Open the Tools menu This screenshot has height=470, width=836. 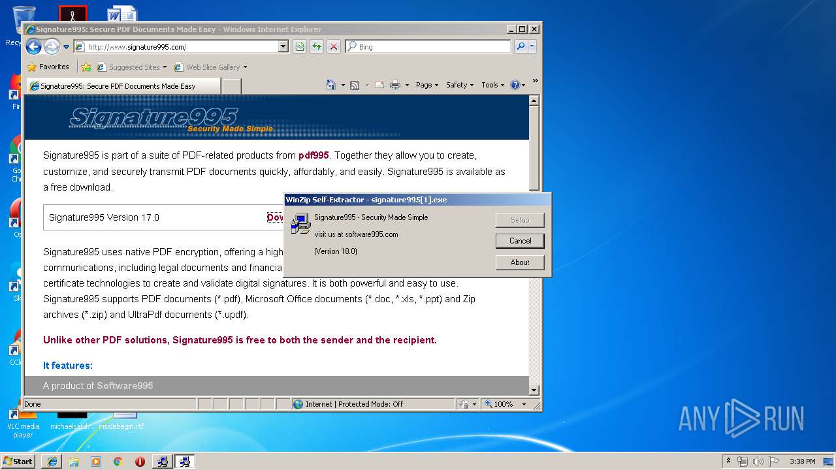pos(493,85)
